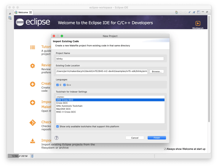Image resolution: width=218 pixels, height=167 pixels.
Task: Run garbage collector trash icon
Action: coord(32,156)
